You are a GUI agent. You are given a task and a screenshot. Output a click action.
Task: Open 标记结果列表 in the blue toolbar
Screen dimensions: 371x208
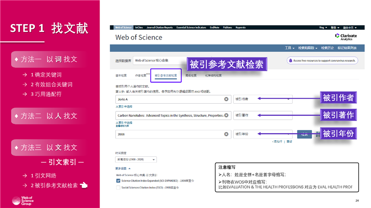(347, 48)
